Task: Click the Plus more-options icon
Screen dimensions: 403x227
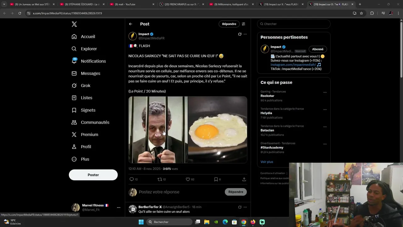Action: pos(74,159)
